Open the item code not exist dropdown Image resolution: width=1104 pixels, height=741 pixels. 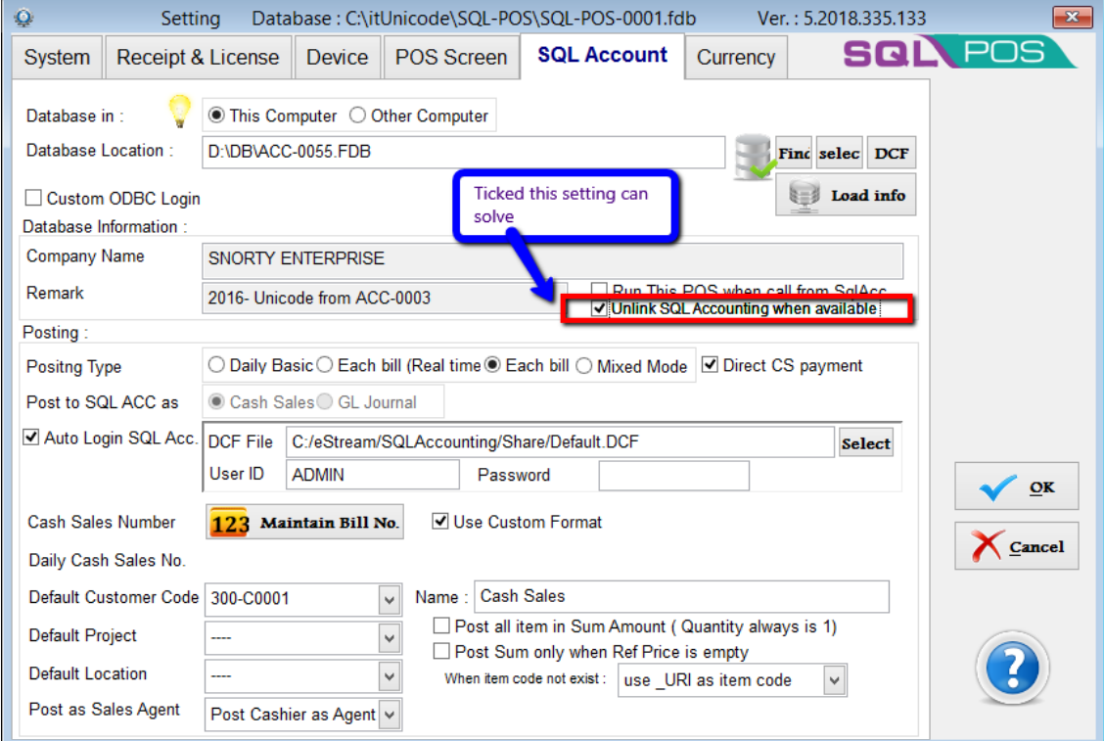pos(833,680)
